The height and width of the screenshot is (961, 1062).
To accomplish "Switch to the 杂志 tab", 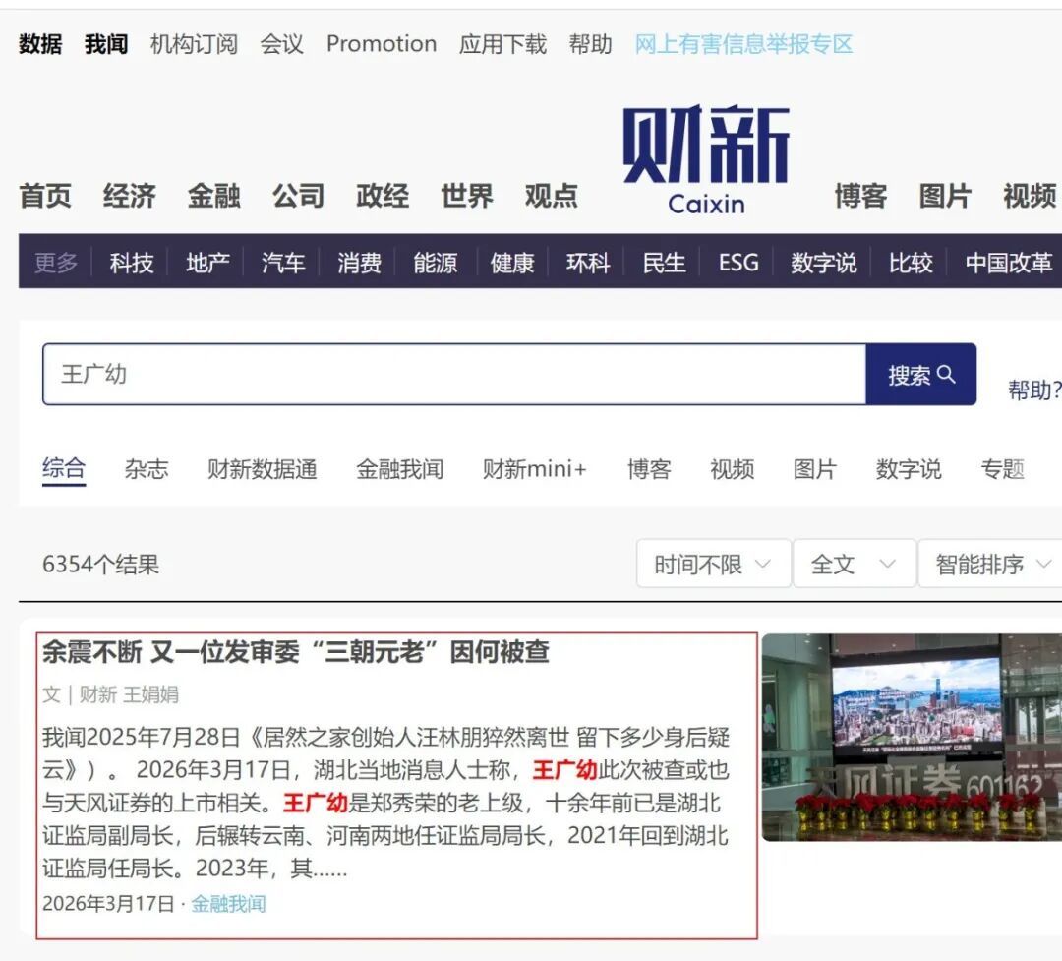I will pos(147,469).
